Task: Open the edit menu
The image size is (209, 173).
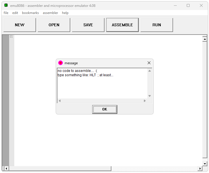Action: [15, 13]
